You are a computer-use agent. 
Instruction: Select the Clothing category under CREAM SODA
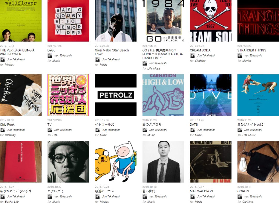(x=200, y=61)
